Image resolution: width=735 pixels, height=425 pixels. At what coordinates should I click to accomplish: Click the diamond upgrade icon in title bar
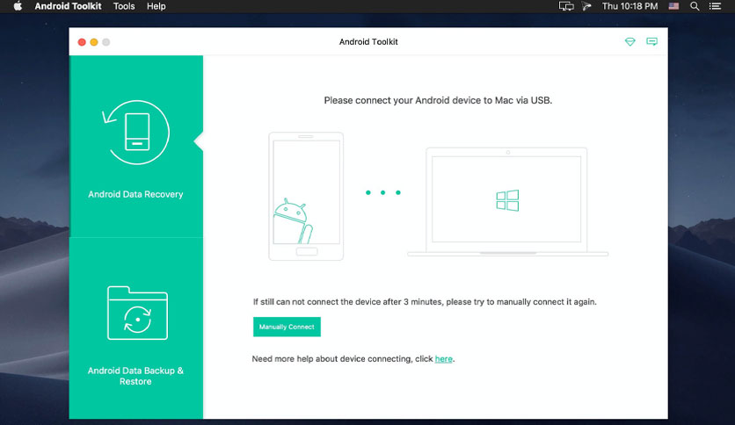[630, 41]
